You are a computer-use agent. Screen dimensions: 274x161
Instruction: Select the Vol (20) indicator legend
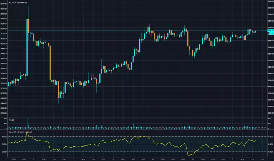11,120
